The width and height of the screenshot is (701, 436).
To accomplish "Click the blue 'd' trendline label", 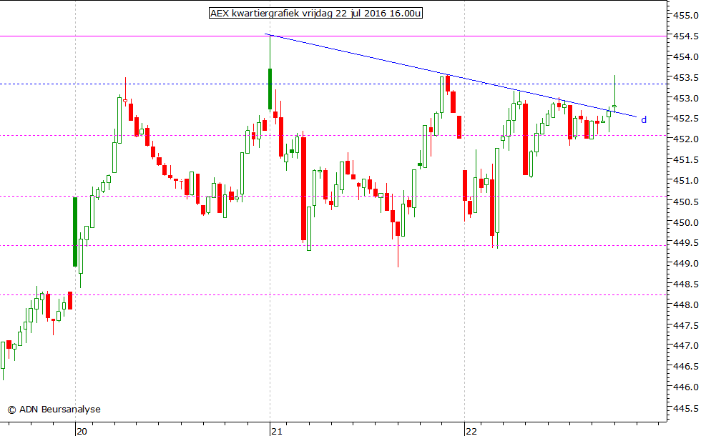I will point(644,120).
